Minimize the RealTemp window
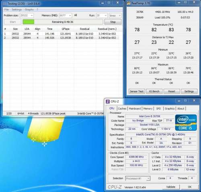This screenshot has width=201, height=192. (179, 2)
